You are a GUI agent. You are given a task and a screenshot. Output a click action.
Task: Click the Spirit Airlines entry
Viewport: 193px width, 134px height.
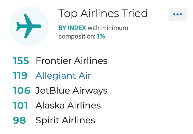click(x=65, y=120)
